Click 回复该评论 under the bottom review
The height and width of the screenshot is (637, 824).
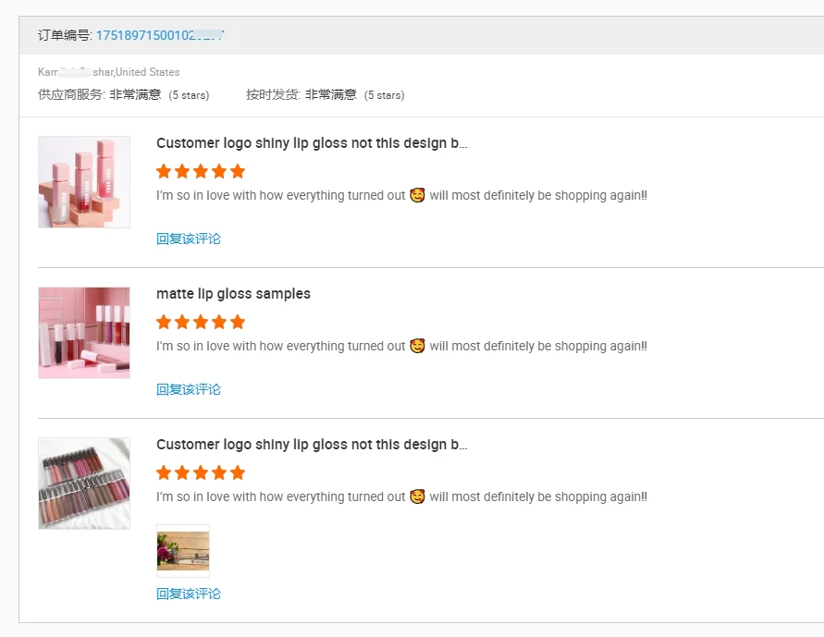pos(188,594)
